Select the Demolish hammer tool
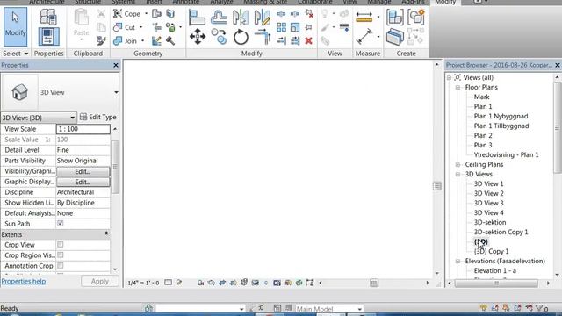Viewport: 562px width, 316px height. click(x=170, y=40)
